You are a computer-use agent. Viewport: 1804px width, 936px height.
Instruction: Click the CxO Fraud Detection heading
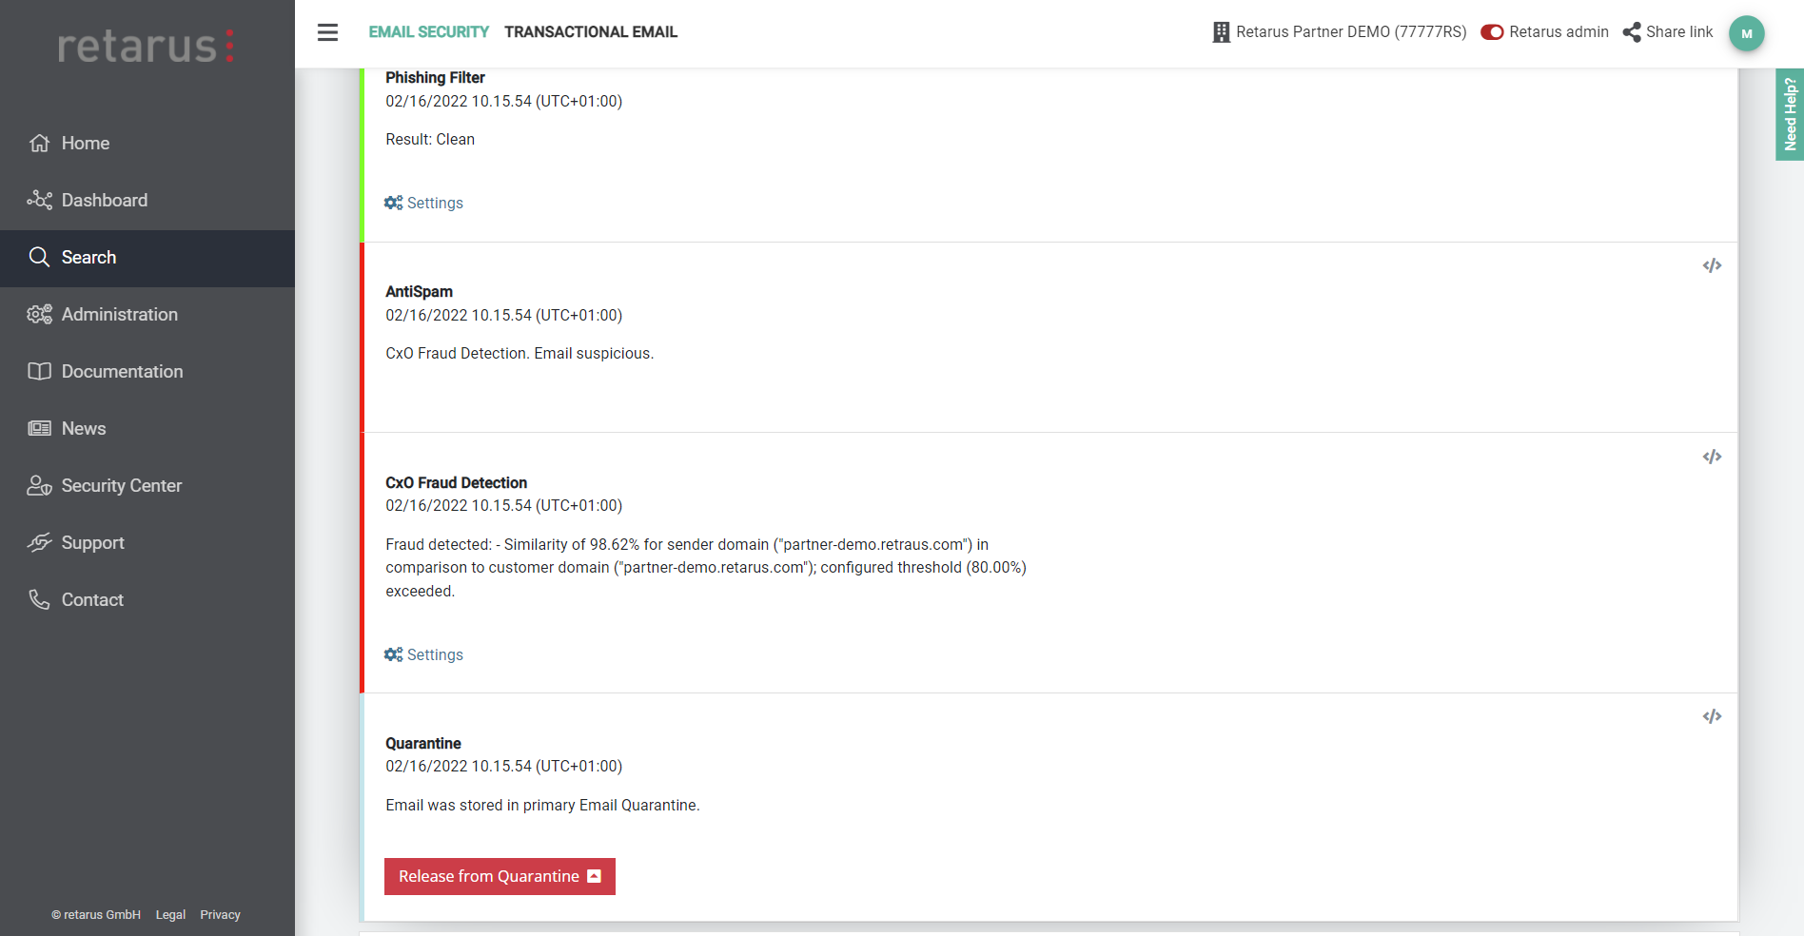456,483
